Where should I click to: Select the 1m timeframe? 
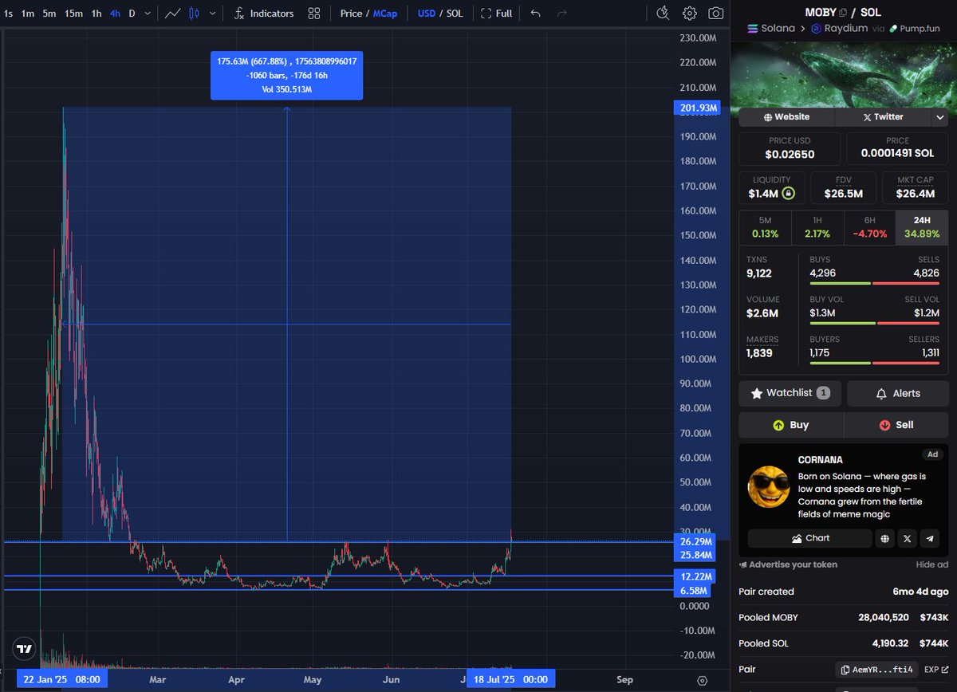[28, 14]
